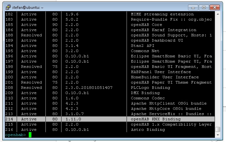Image resolution: width=226 pixels, height=142 pixels.
Task: Click version 2.3.0.201801051407 text
Action: pos(89,88)
